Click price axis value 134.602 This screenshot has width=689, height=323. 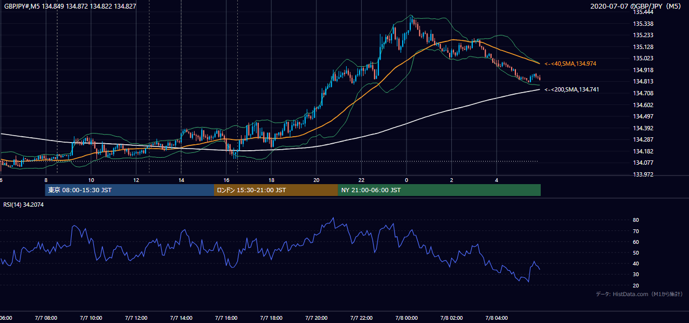coord(643,105)
